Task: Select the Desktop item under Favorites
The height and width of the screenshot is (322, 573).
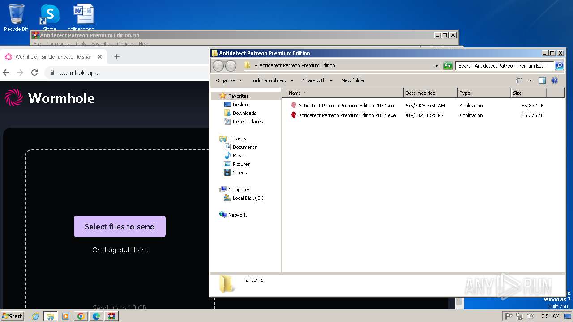Action: click(x=241, y=105)
